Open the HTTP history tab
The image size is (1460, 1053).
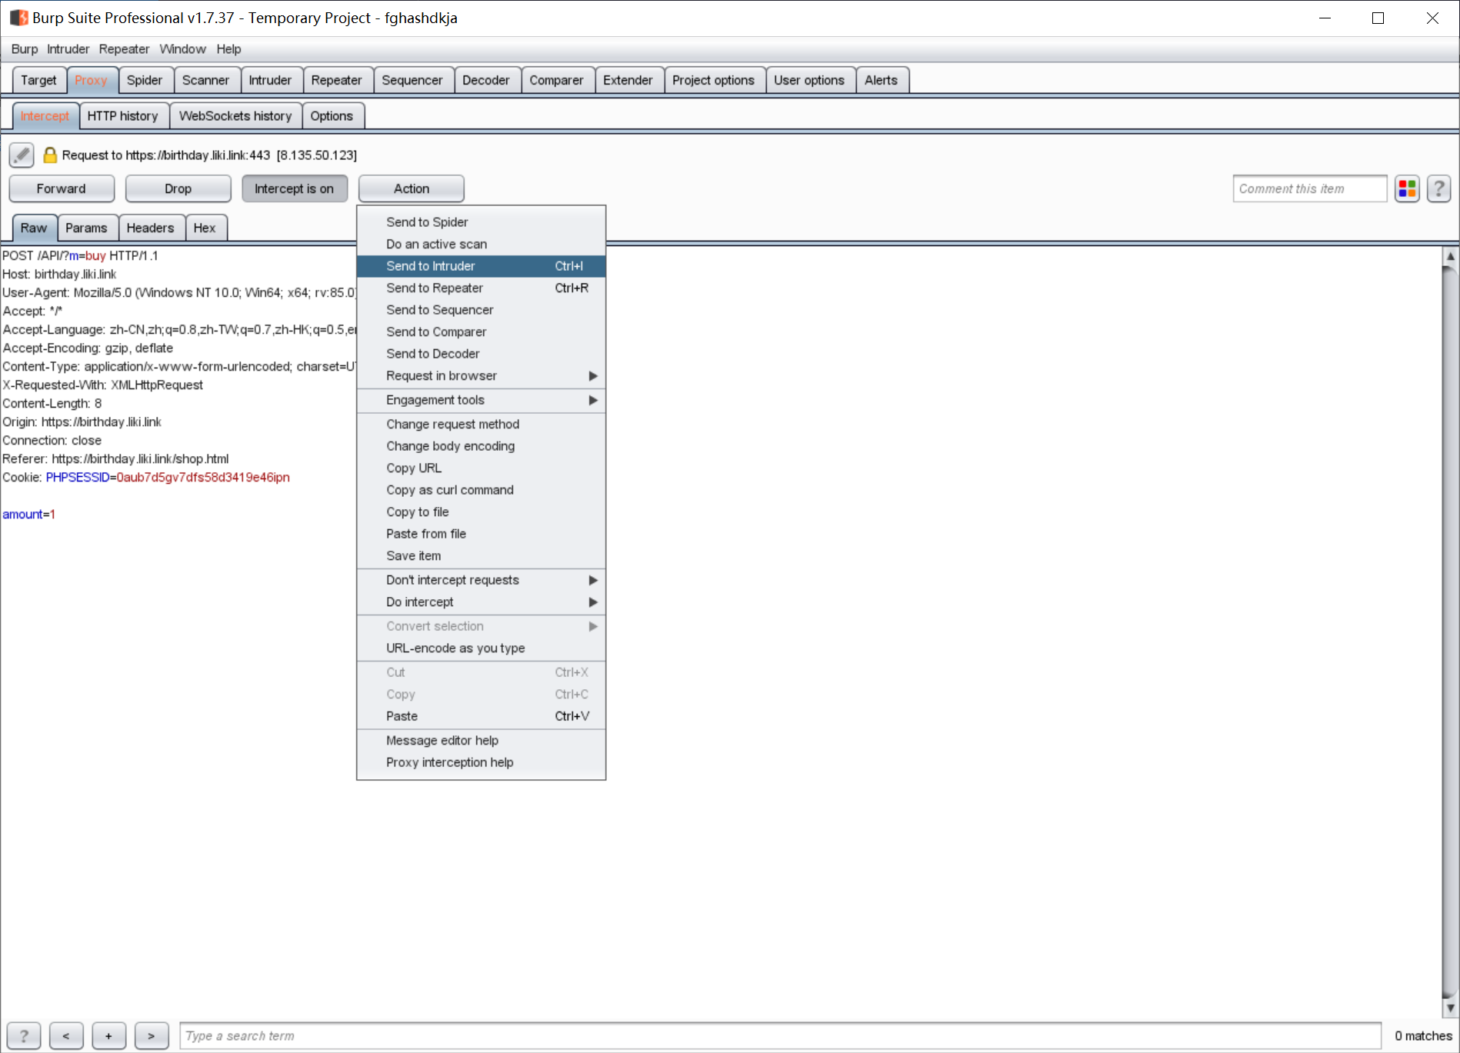tap(122, 116)
